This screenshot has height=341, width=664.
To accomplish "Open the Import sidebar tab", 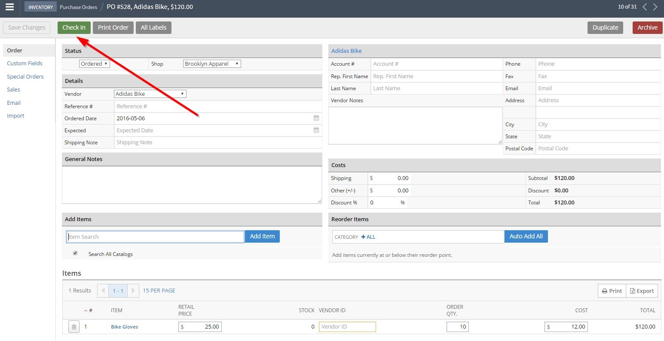I will 15,116.
